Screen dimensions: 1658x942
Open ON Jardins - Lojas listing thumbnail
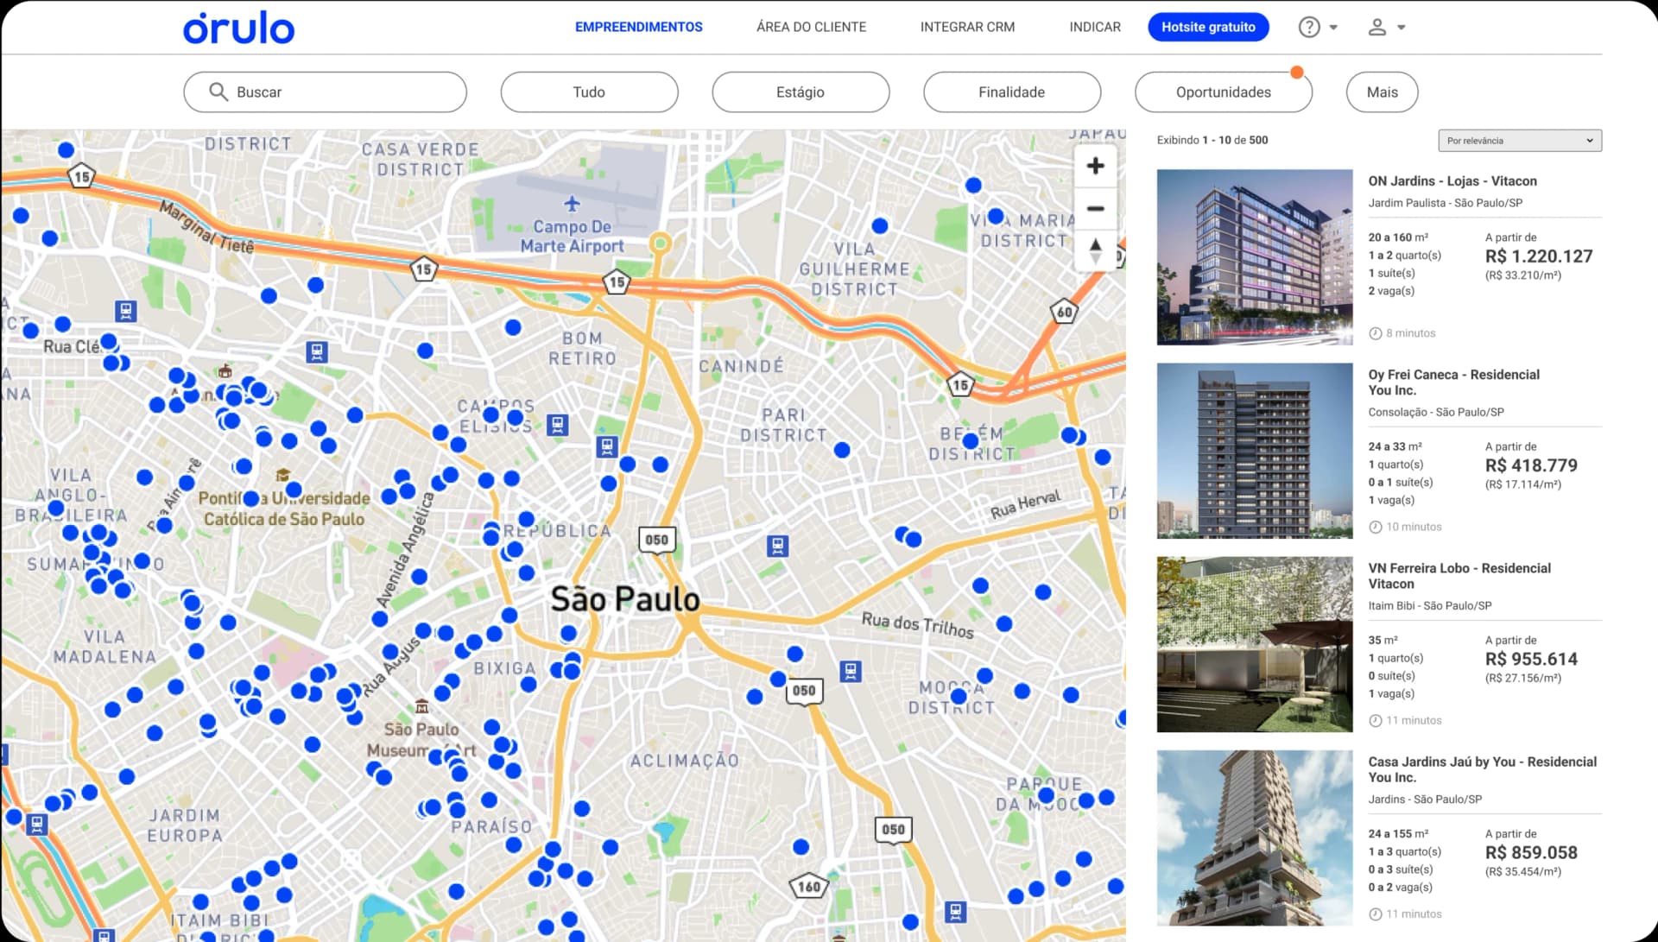point(1254,257)
